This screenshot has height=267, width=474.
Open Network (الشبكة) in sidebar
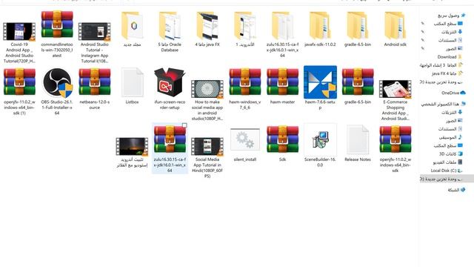pos(456,190)
